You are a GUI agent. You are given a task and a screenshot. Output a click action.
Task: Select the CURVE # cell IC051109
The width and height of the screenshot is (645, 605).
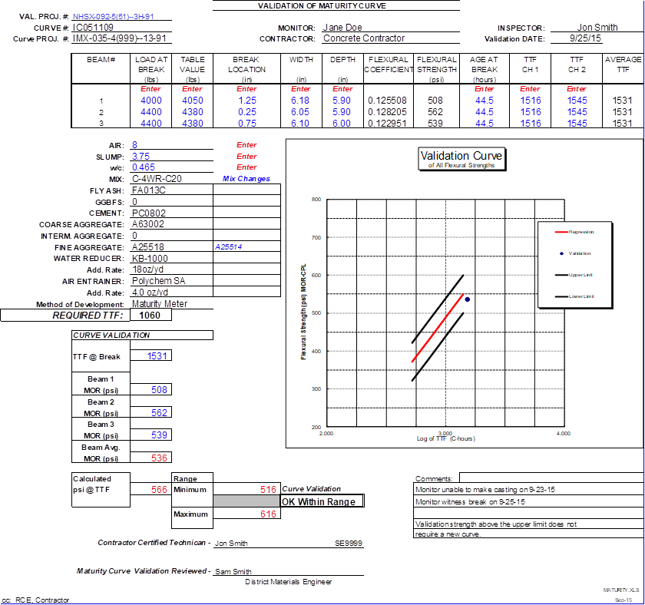point(93,28)
